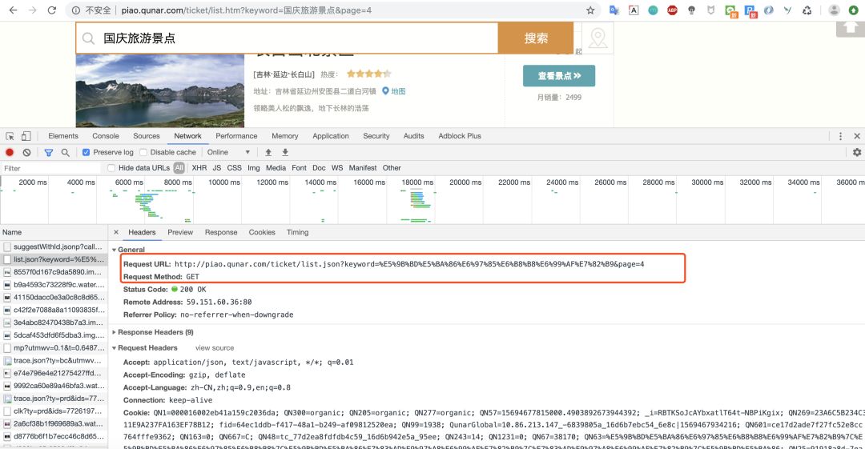
Task: Click the browser back arrow
Action: pos(14,10)
